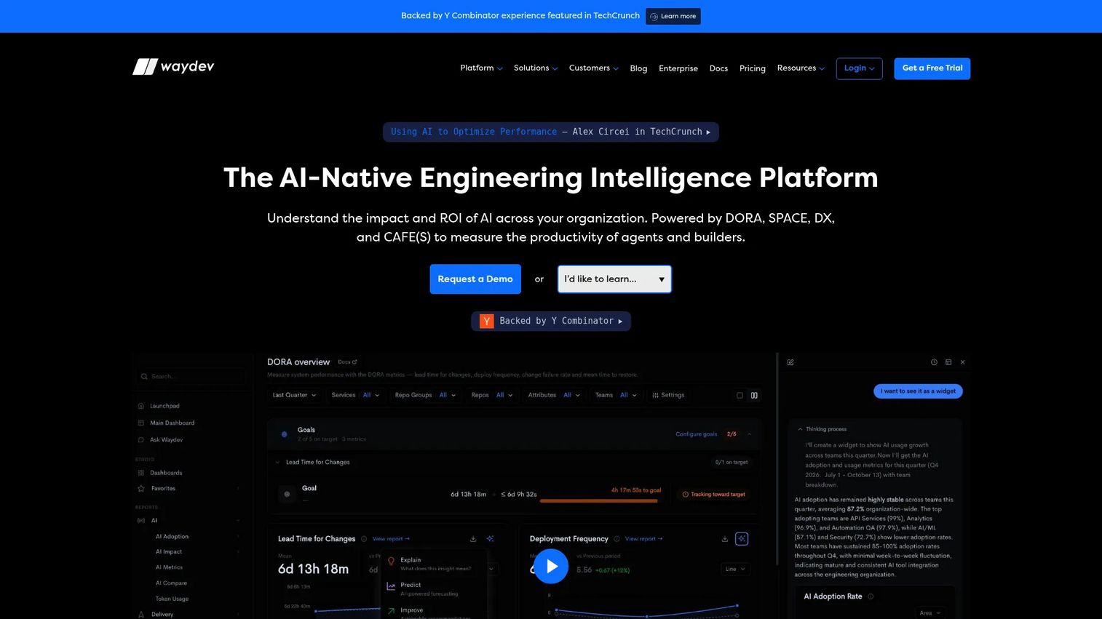Viewport: 1102px width, 619px height.
Task: Click the orange goal progress bar
Action: (598, 500)
